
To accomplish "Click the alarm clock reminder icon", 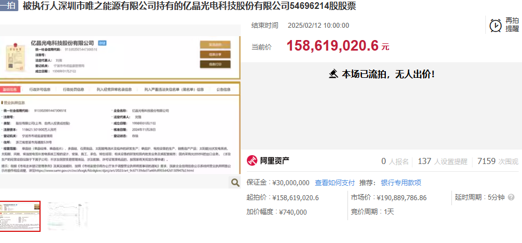I will pos(495,25).
